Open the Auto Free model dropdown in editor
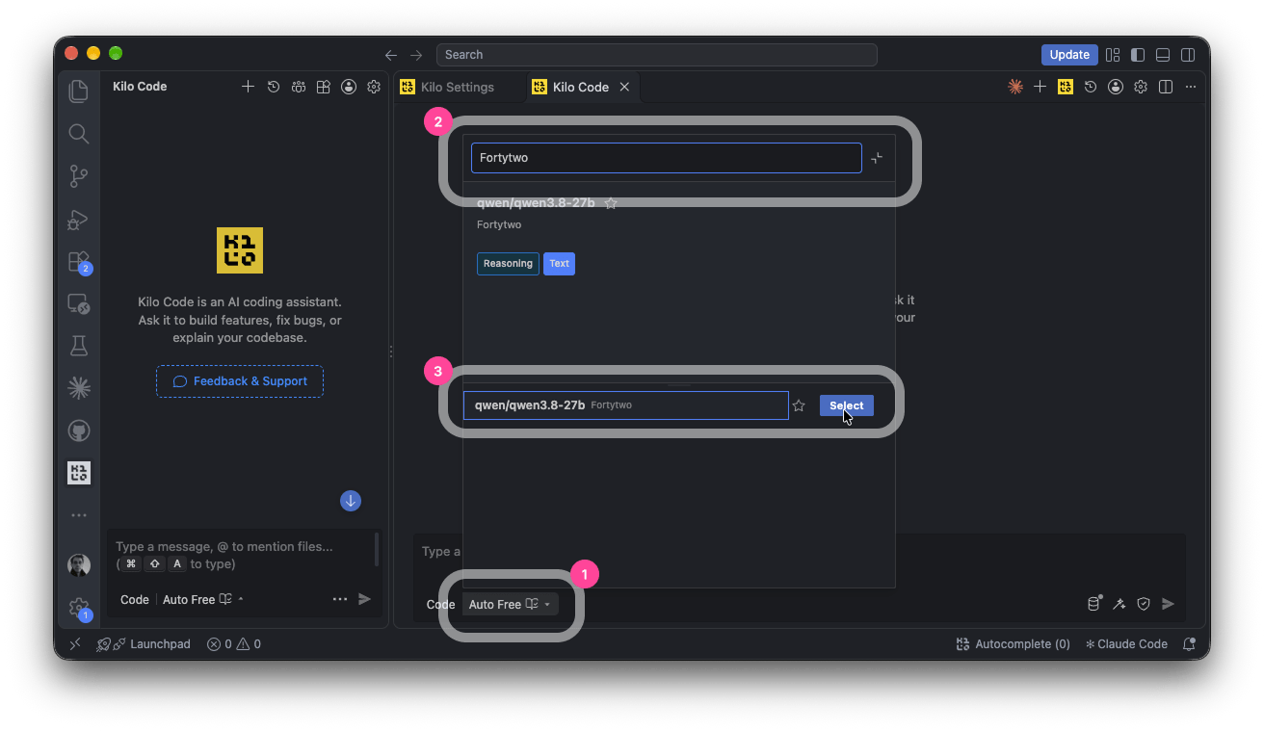1264x731 pixels. [x=510, y=605]
